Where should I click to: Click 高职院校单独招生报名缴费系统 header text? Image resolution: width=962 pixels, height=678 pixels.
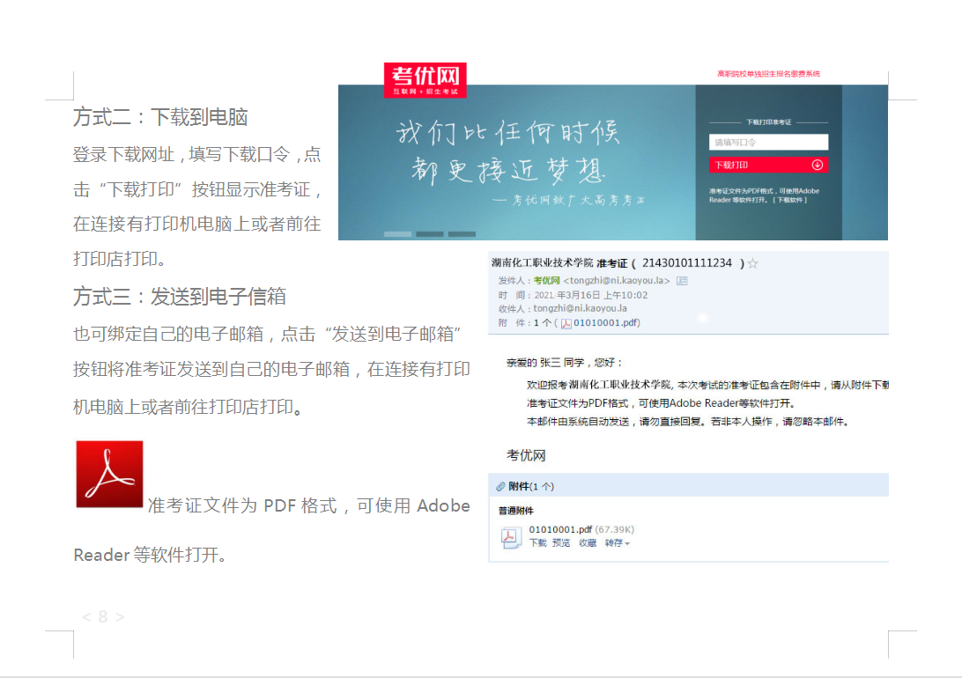[x=768, y=74]
